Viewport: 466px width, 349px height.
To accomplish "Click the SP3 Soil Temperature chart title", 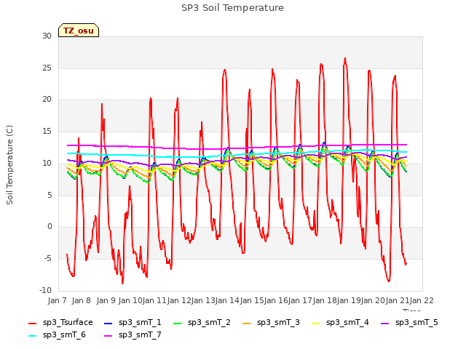I will [232, 8].
